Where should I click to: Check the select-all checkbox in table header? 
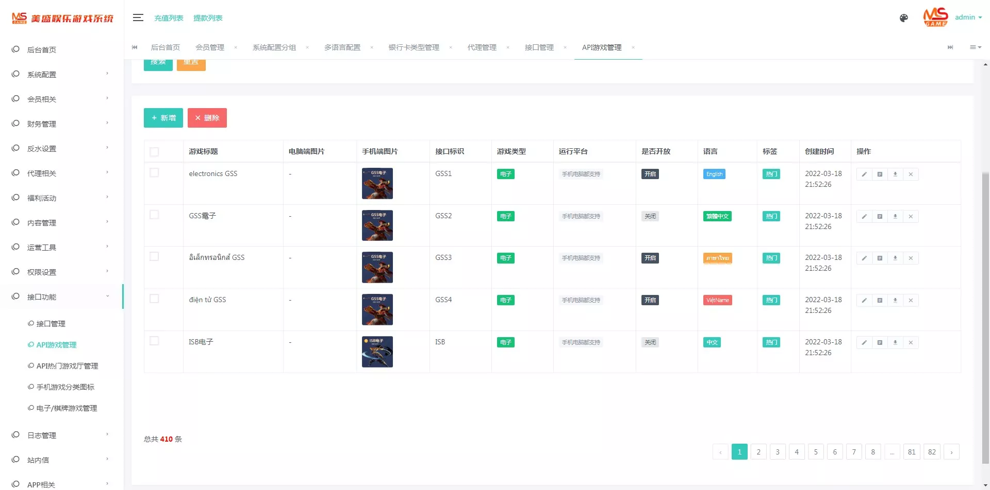click(x=154, y=151)
